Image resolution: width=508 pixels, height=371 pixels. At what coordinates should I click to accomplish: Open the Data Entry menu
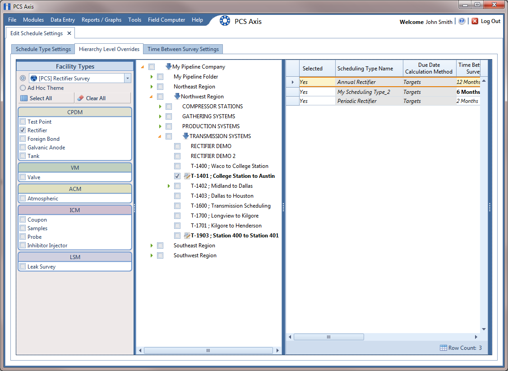[x=63, y=20]
